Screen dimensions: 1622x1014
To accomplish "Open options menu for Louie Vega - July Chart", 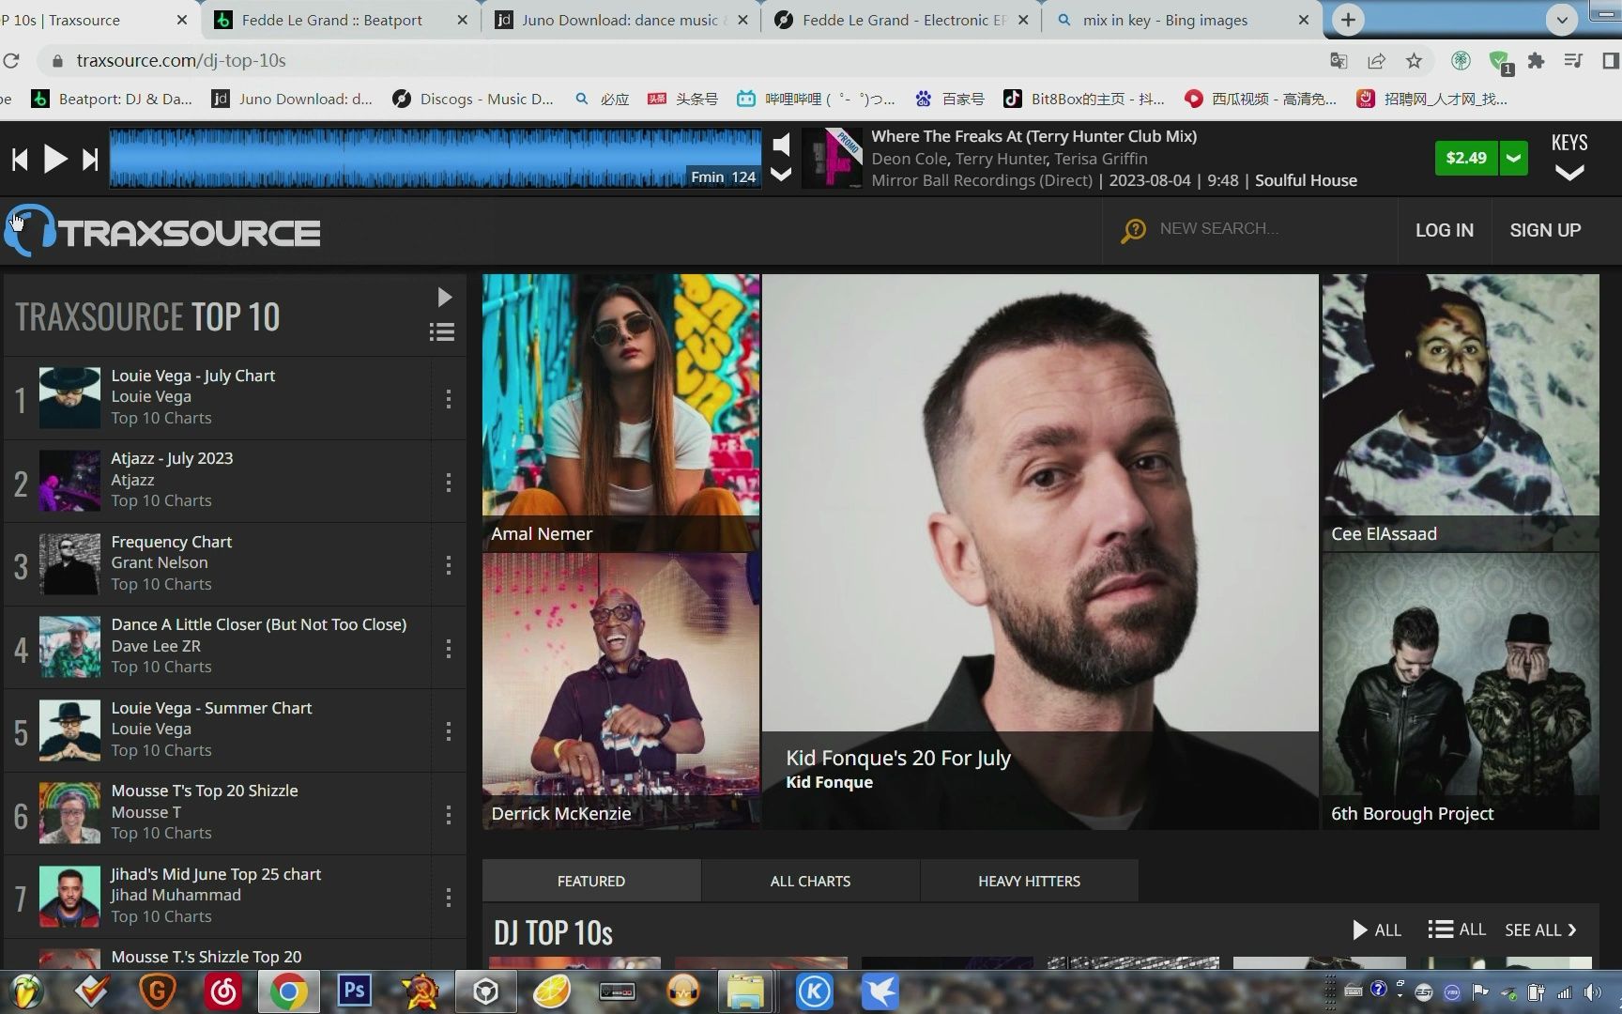I will point(449,398).
